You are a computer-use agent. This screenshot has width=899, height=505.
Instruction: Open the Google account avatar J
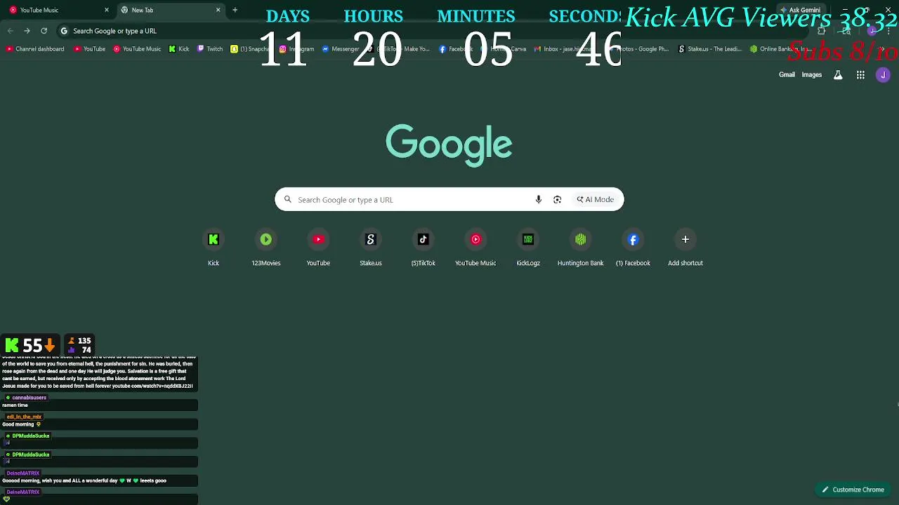tap(883, 75)
